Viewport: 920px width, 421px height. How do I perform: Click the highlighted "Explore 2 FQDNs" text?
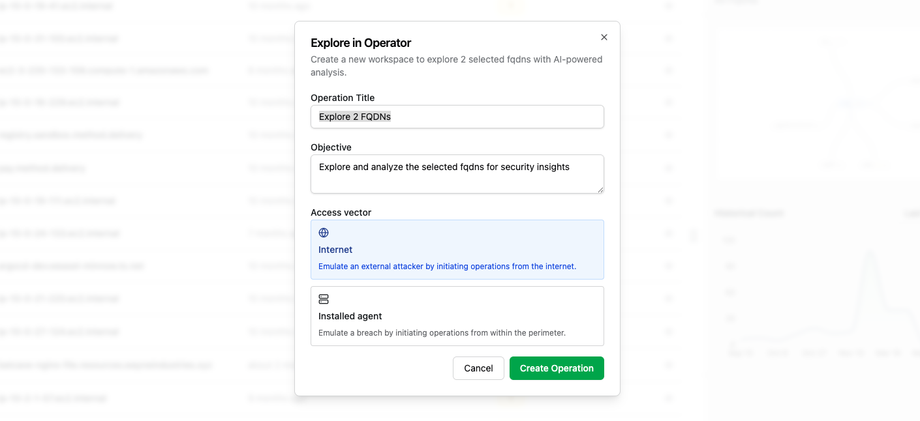click(x=355, y=117)
